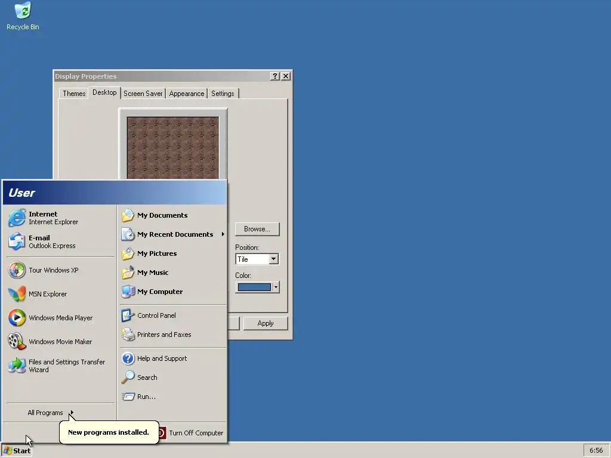
Task: Click the Search magnifier icon
Action: pyautogui.click(x=128, y=377)
